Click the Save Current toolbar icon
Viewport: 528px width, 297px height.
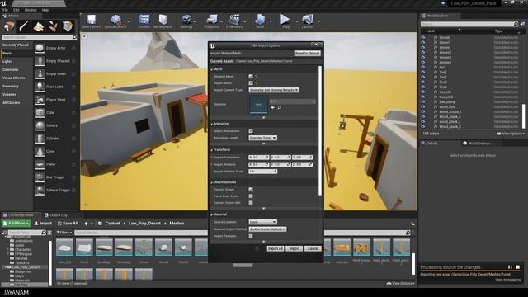pyautogui.click(x=92, y=20)
